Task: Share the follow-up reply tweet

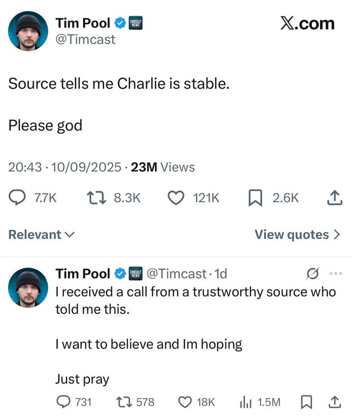Action: click(x=334, y=402)
